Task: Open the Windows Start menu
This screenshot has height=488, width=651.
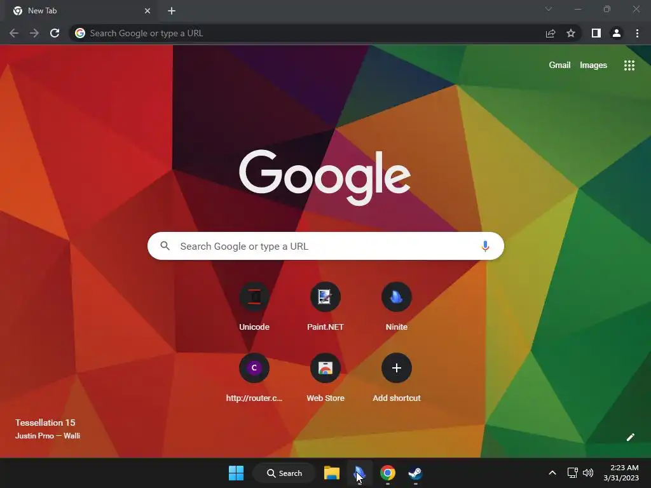Action: pyautogui.click(x=236, y=473)
